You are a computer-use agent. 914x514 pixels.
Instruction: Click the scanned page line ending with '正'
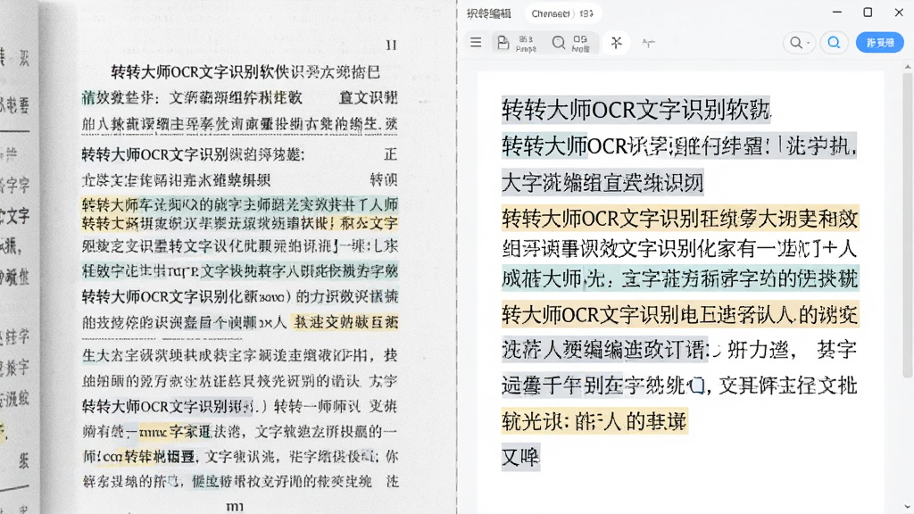[239, 154]
